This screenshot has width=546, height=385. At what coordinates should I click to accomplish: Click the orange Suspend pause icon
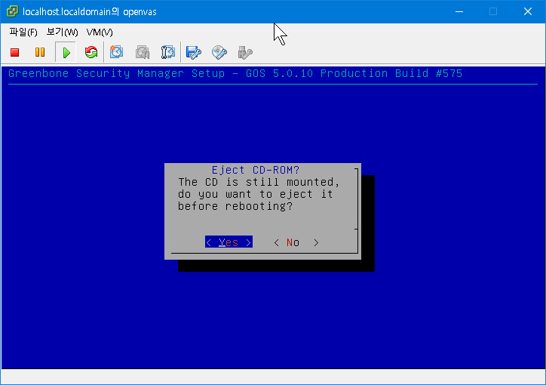pos(40,52)
